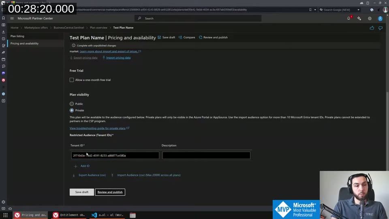Open Pricing and availability section

24,43
